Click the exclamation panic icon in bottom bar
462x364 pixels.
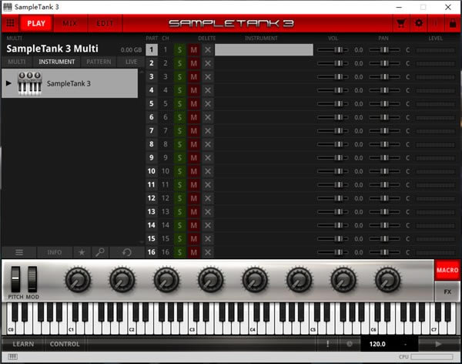point(328,344)
